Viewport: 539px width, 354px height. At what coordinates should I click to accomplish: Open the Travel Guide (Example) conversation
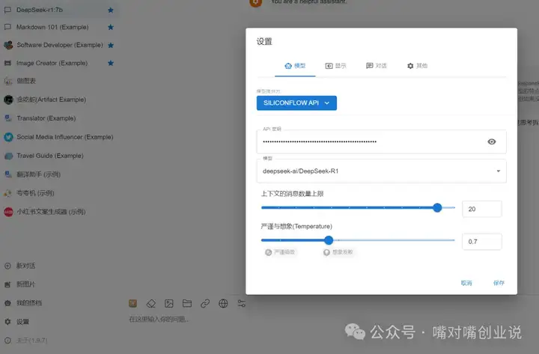pyautogui.click(x=58, y=156)
